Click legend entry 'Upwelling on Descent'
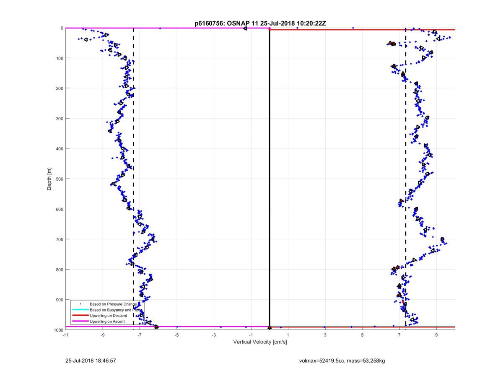 (x=108, y=315)
